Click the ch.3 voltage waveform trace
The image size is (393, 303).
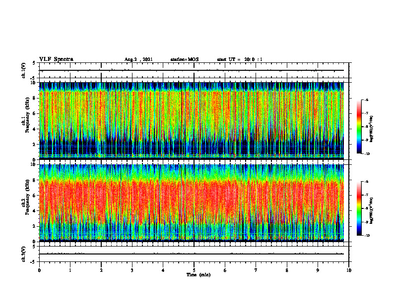pos(191,254)
